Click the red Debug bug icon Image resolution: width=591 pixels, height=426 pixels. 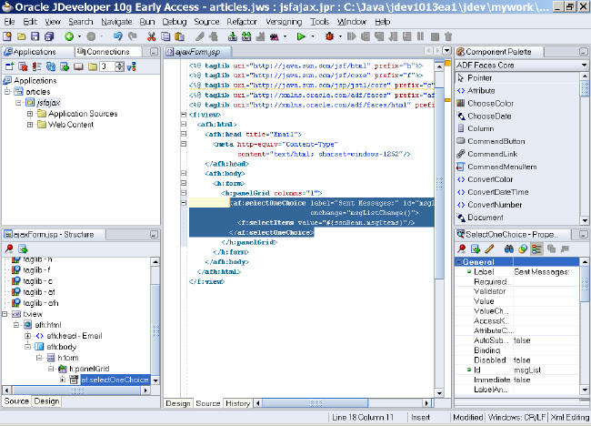point(330,36)
